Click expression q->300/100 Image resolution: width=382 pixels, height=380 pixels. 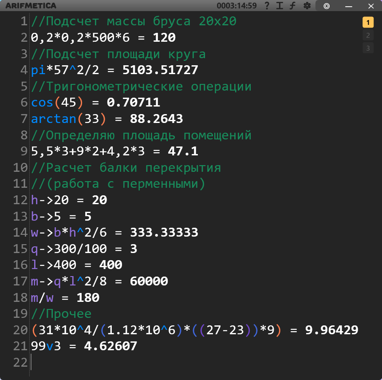69,249
